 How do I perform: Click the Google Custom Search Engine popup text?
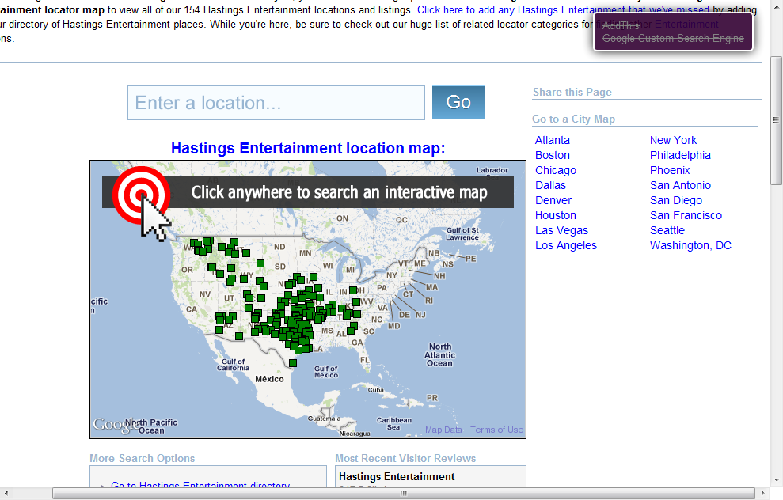[673, 39]
